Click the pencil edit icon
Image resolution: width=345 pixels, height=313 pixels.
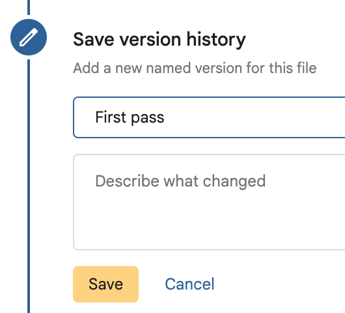click(29, 37)
